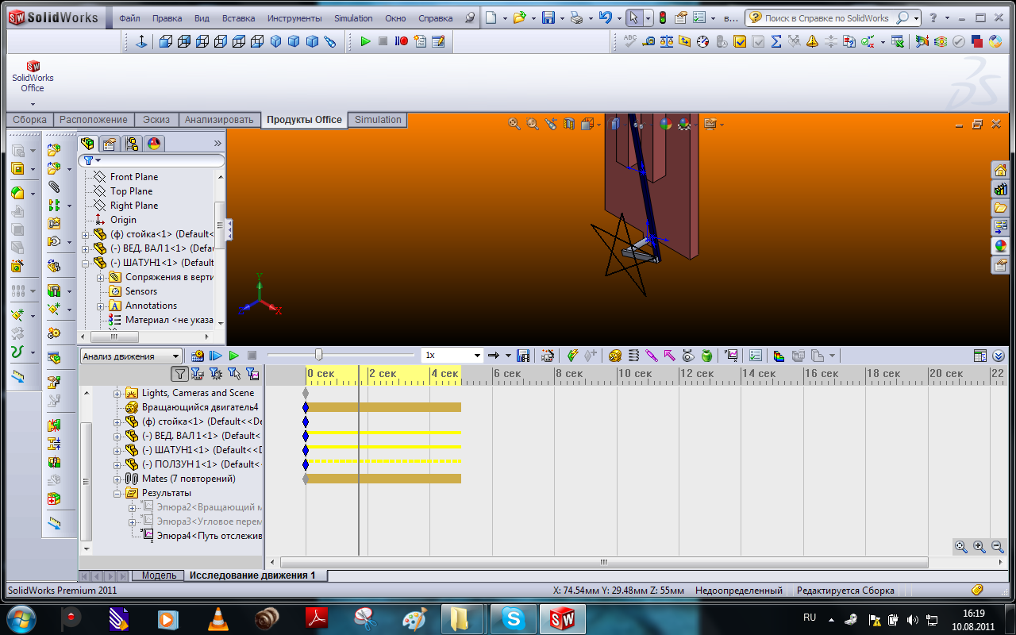Click the Gravity green apple icon

[x=706, y=356]
